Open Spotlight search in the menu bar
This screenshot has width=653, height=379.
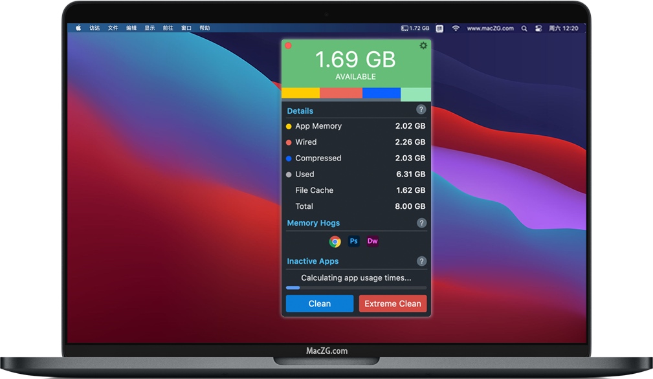[524, 28]
